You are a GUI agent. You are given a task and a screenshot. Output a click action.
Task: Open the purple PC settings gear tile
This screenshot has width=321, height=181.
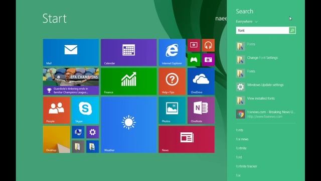92,132
